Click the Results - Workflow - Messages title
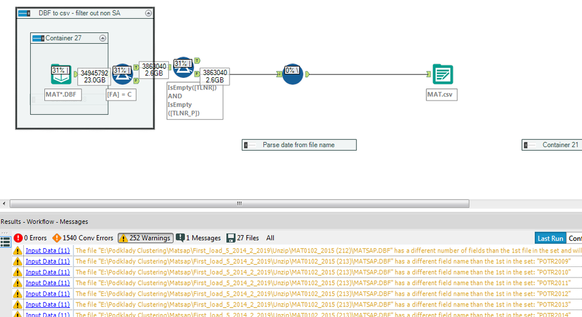This screenshot has width=582, height=317. tap(44, 222)
